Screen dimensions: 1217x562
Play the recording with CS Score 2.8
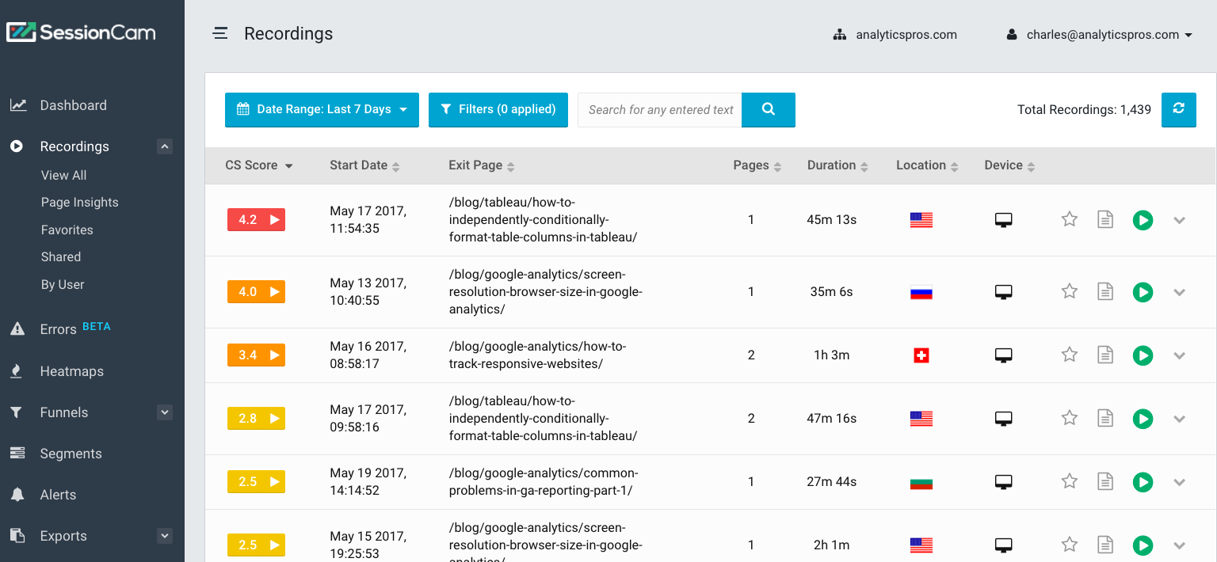[x=1143, y=419]
